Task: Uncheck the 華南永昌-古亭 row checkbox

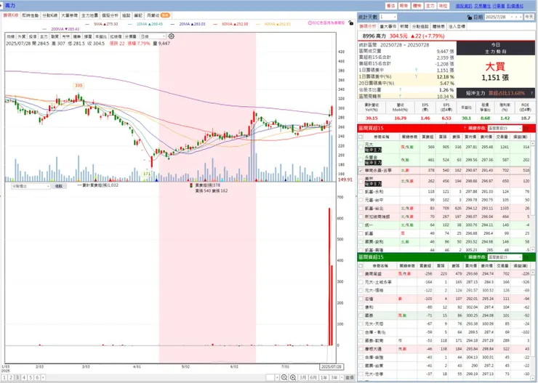Action: [x=361, y=170]
